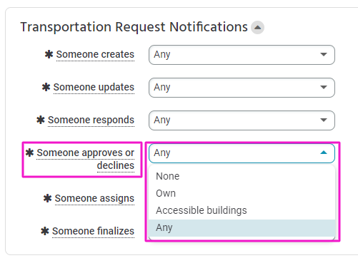Open the Someone creates dropdown

242,55
